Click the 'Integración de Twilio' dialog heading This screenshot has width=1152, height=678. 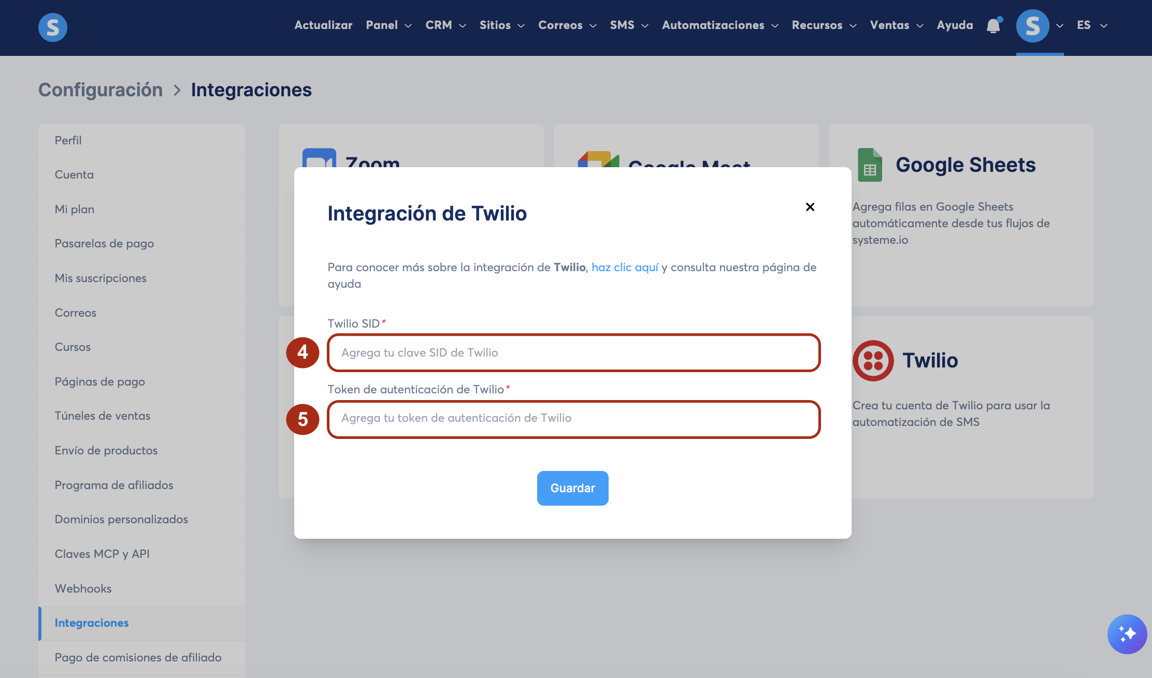(427, 214)
